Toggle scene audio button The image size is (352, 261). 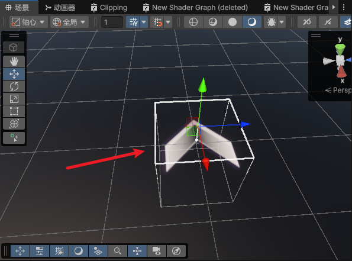coord(328,22)
